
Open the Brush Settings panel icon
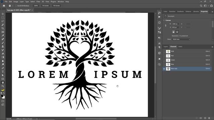click(x=159, y=28)
